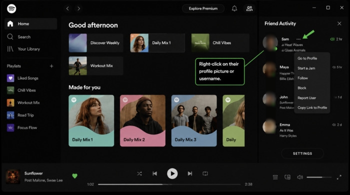350x195 pixels.
Task: Mute using the volume speaker icon
Action: coord(300,177)
